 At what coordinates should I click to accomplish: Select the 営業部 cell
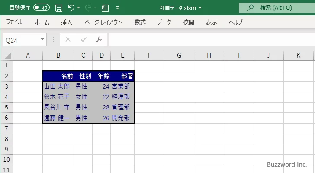point(122,86)
